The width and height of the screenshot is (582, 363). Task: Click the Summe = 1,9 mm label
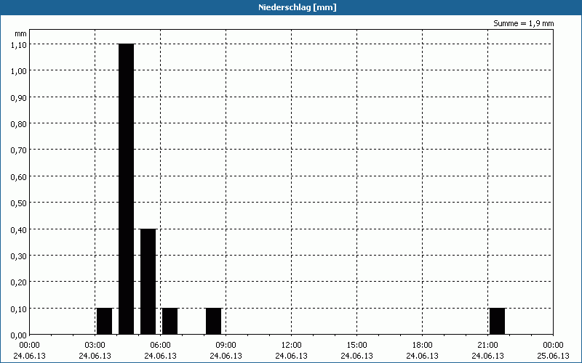click(x=523, y=23)
